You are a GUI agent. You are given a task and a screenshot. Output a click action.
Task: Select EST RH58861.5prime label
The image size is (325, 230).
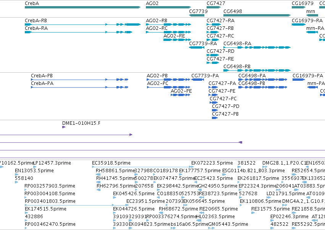click(115, 171)
